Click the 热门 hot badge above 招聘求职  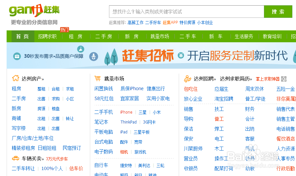(64, 30)
